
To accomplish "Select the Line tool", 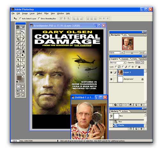I will point(23,64).
